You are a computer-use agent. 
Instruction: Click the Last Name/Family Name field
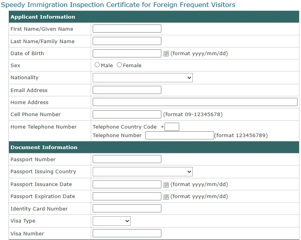pos(127,41)
